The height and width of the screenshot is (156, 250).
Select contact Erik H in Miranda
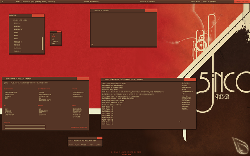click(17, 23)
